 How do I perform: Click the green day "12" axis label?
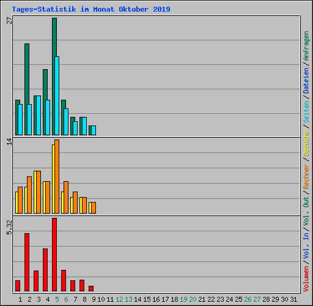click(119, 299)
